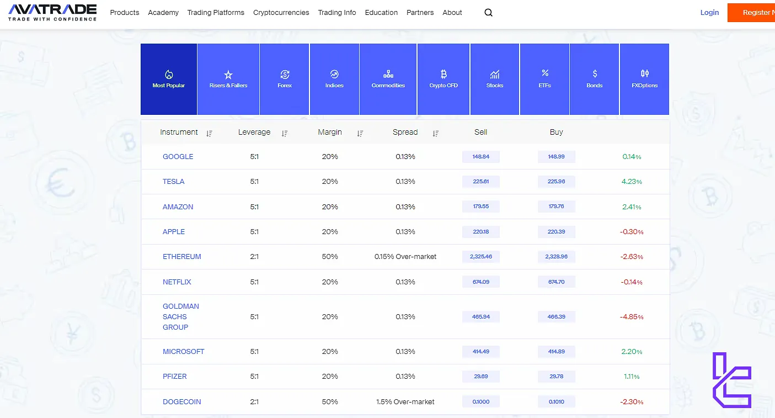Screen dimensions: 775x418
Task: Open the TESLA instrument link
Action: (x=174, y=182)
